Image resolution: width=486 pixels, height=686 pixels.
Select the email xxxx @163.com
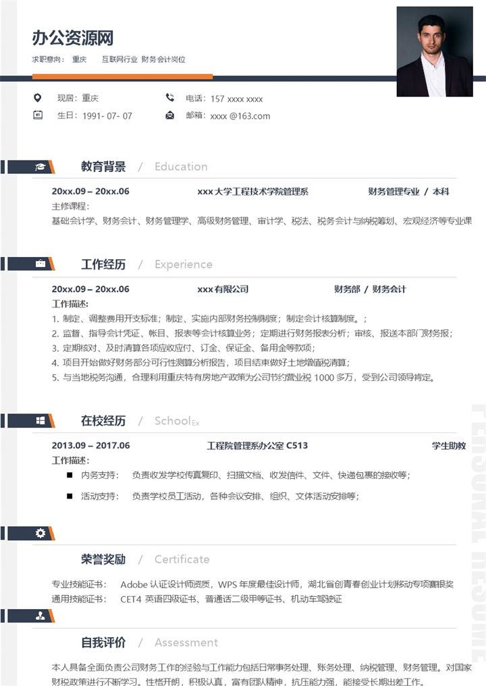click(240, 116)
